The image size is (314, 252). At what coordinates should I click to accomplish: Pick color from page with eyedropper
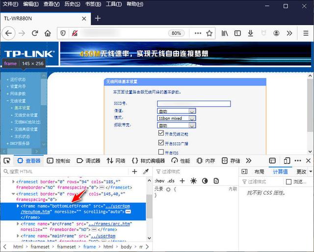point(146,171)
